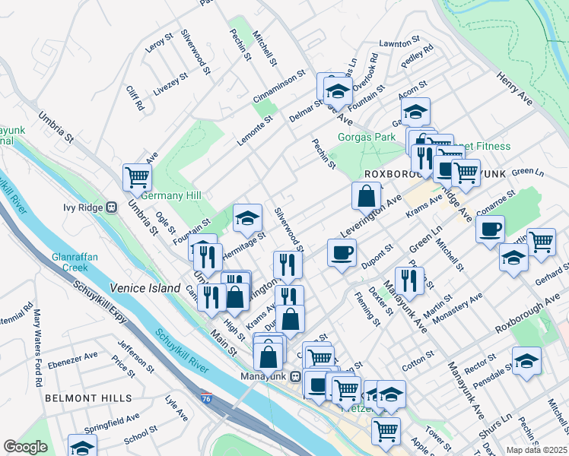Viewport: 569px width, 456px height.
Task: Open the Google logo link
Action: click(25, 447)
